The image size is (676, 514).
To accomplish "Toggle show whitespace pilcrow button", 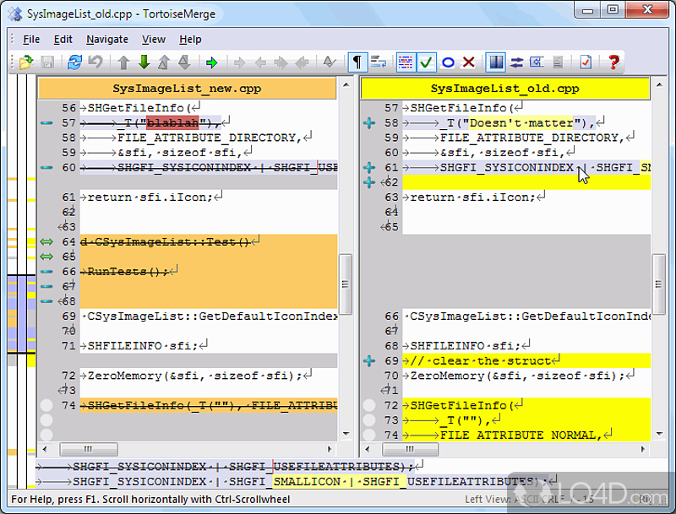I will tap(357, 62).
